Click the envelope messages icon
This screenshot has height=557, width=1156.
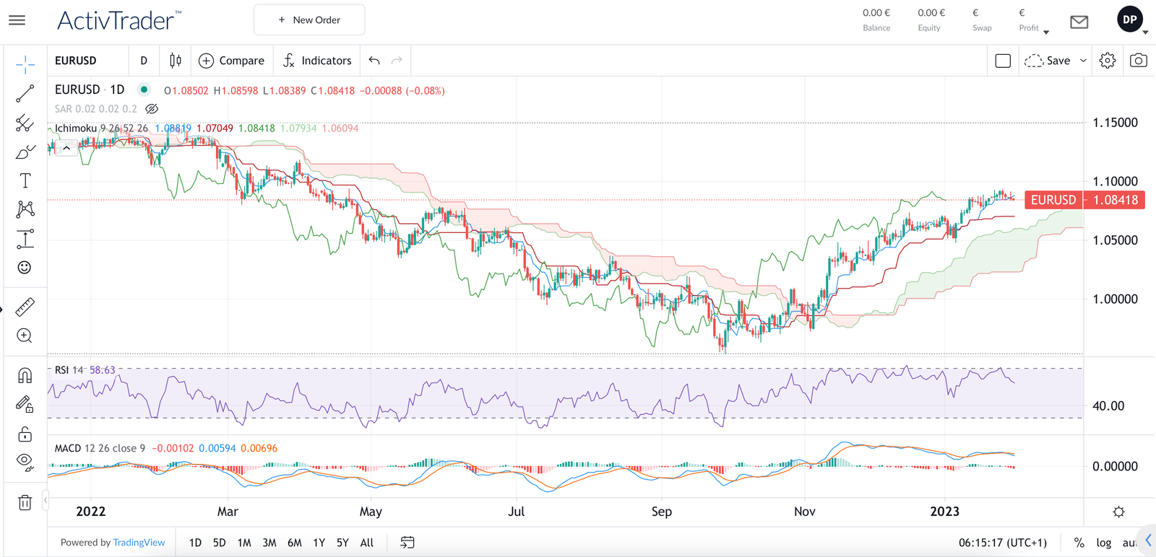[1079, 22]
